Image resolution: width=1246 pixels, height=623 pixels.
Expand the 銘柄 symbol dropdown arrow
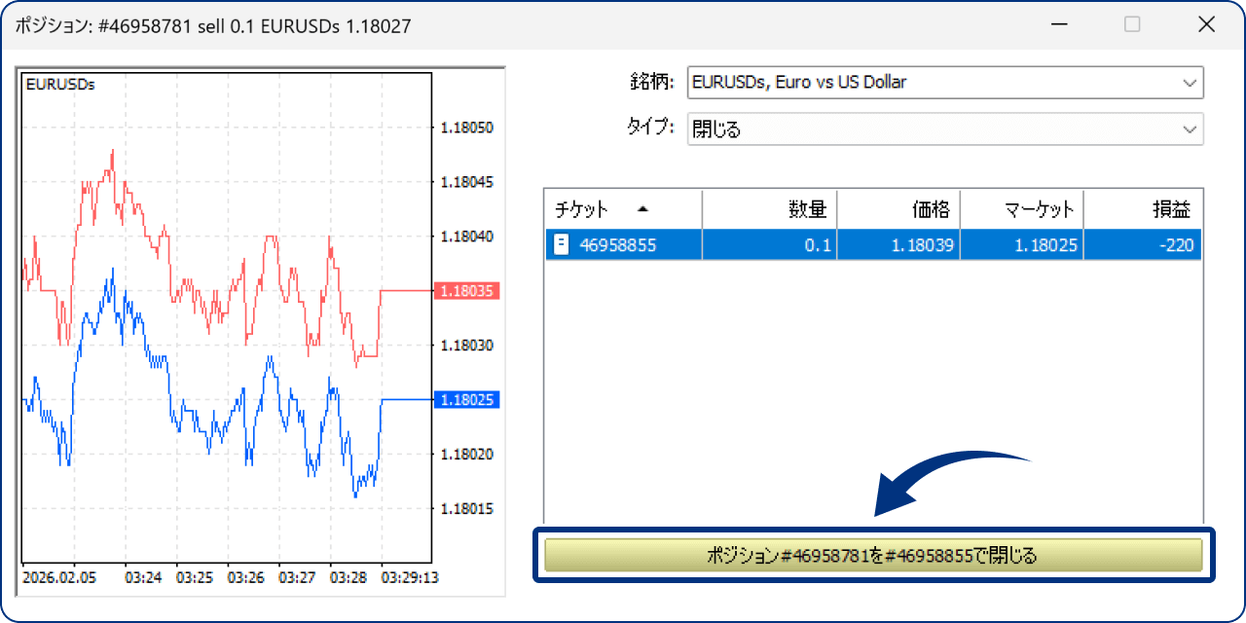1190,83
